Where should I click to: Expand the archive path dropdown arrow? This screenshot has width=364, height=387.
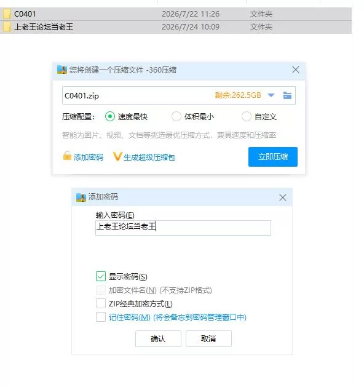click(271, 95)
